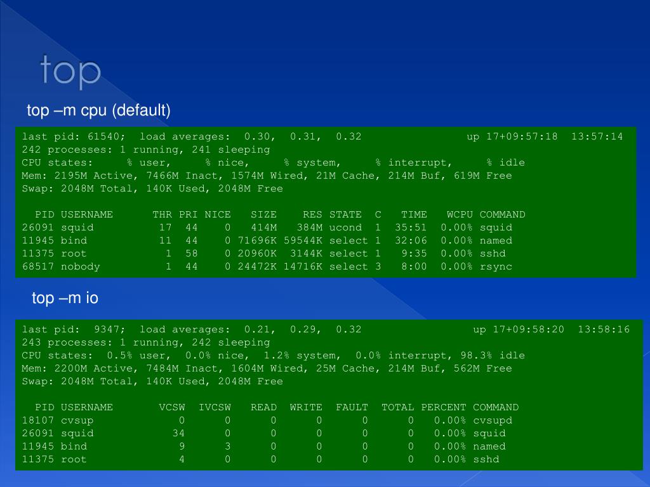The height and width of the screenshot is (487, 650).
Task: Click the NICE column header
Action: coord(218,214)
